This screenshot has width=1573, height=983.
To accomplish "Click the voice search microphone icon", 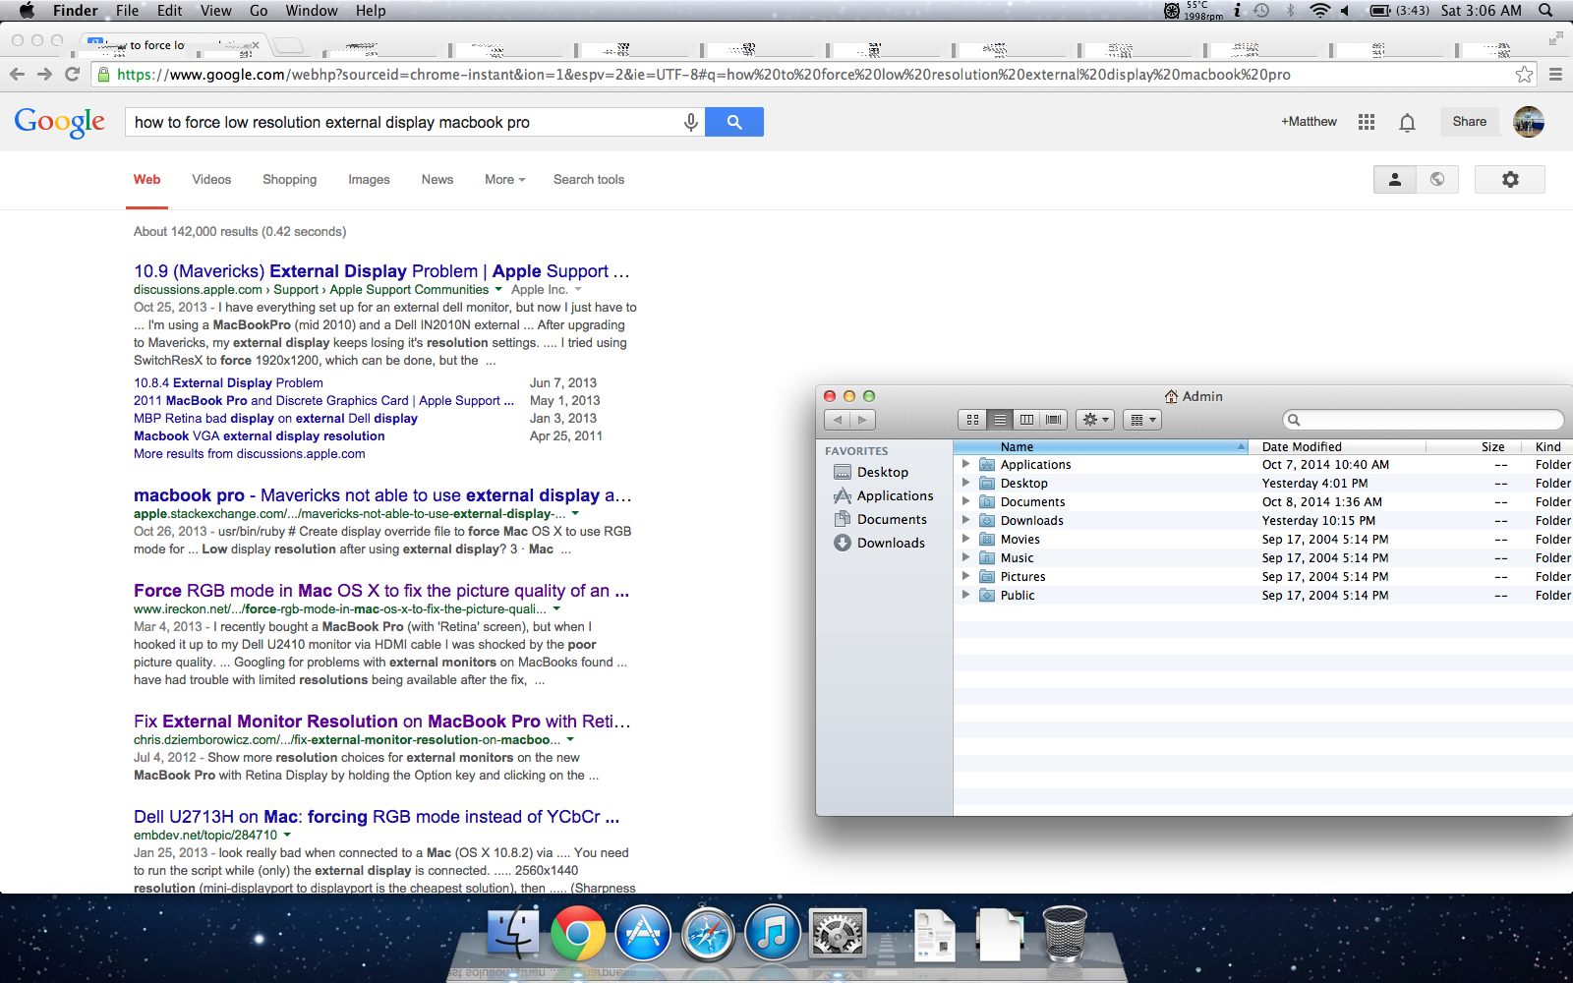I will pos(691,122).
